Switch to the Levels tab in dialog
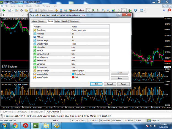The height and width of the screenshot is (129, 172). click(65, 21)
